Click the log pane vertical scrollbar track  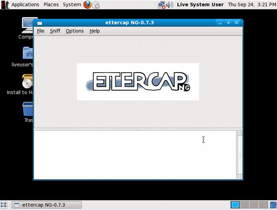coord(240,155)
